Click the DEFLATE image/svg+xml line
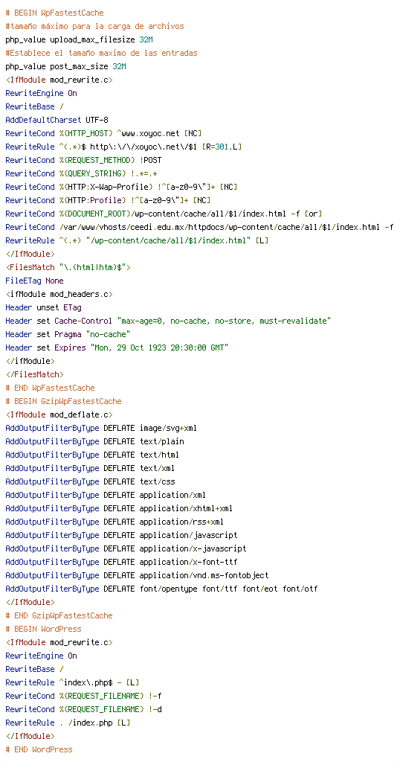The image size is (400, 762). pyautogui.click(x=101, y=428)
